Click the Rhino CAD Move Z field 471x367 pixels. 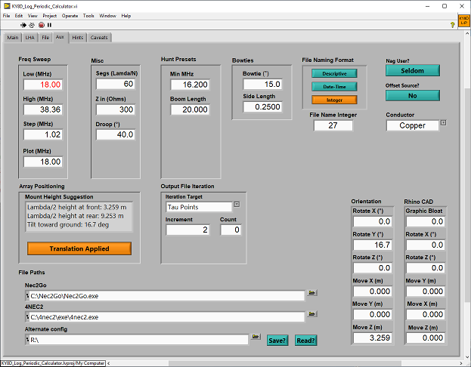point(426,338)
